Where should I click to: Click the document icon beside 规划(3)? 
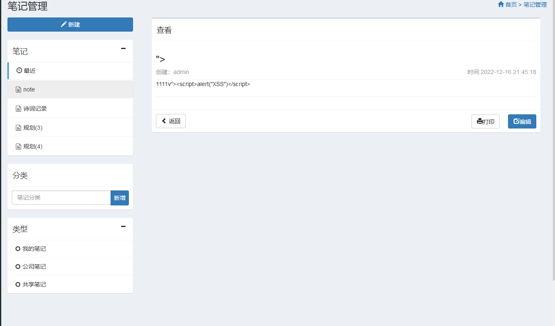tap(18, 128)
